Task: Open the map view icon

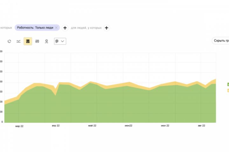Action: coord(46,41)
